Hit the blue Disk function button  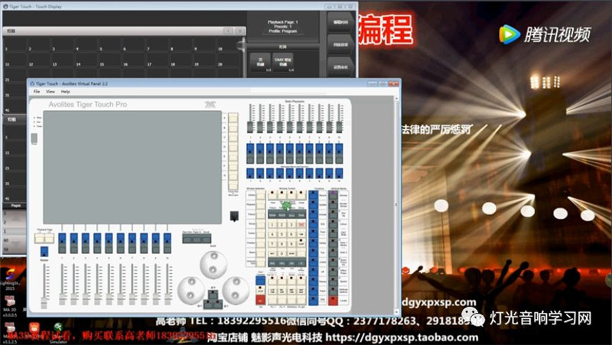click(x=314, y=300)
